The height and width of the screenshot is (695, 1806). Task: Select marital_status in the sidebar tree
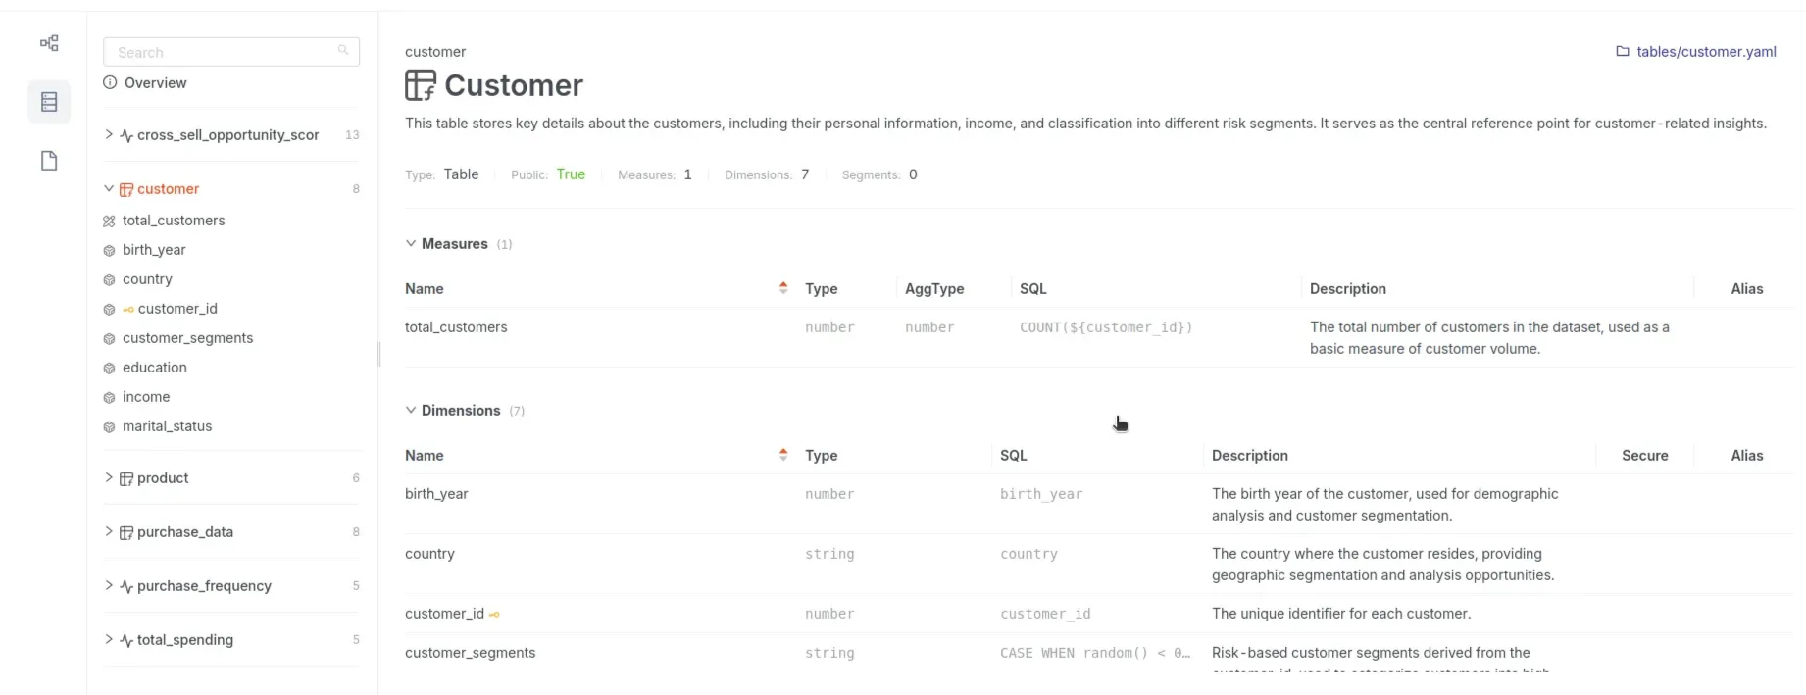coord(167,426)
